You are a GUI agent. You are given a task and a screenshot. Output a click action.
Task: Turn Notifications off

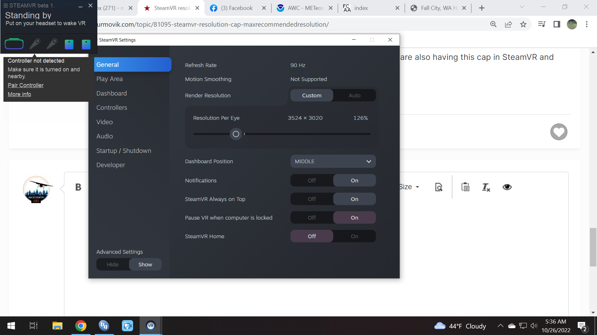312,181
